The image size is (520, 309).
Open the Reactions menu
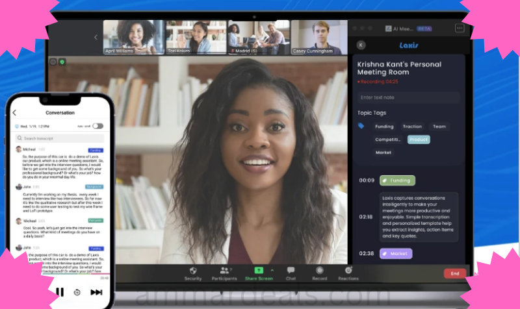(348, 273)
